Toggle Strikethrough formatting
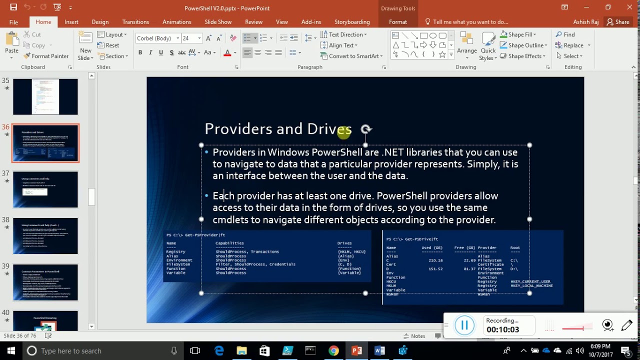Image resolution: width=640 pixels, height=360 pixels. coord(182,52)
